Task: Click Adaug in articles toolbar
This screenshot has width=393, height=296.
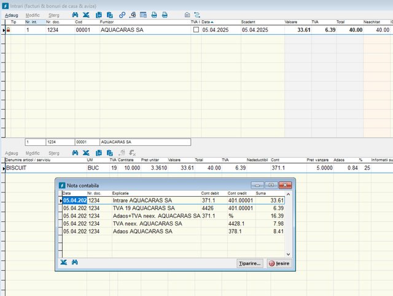Action: (12, 153)
